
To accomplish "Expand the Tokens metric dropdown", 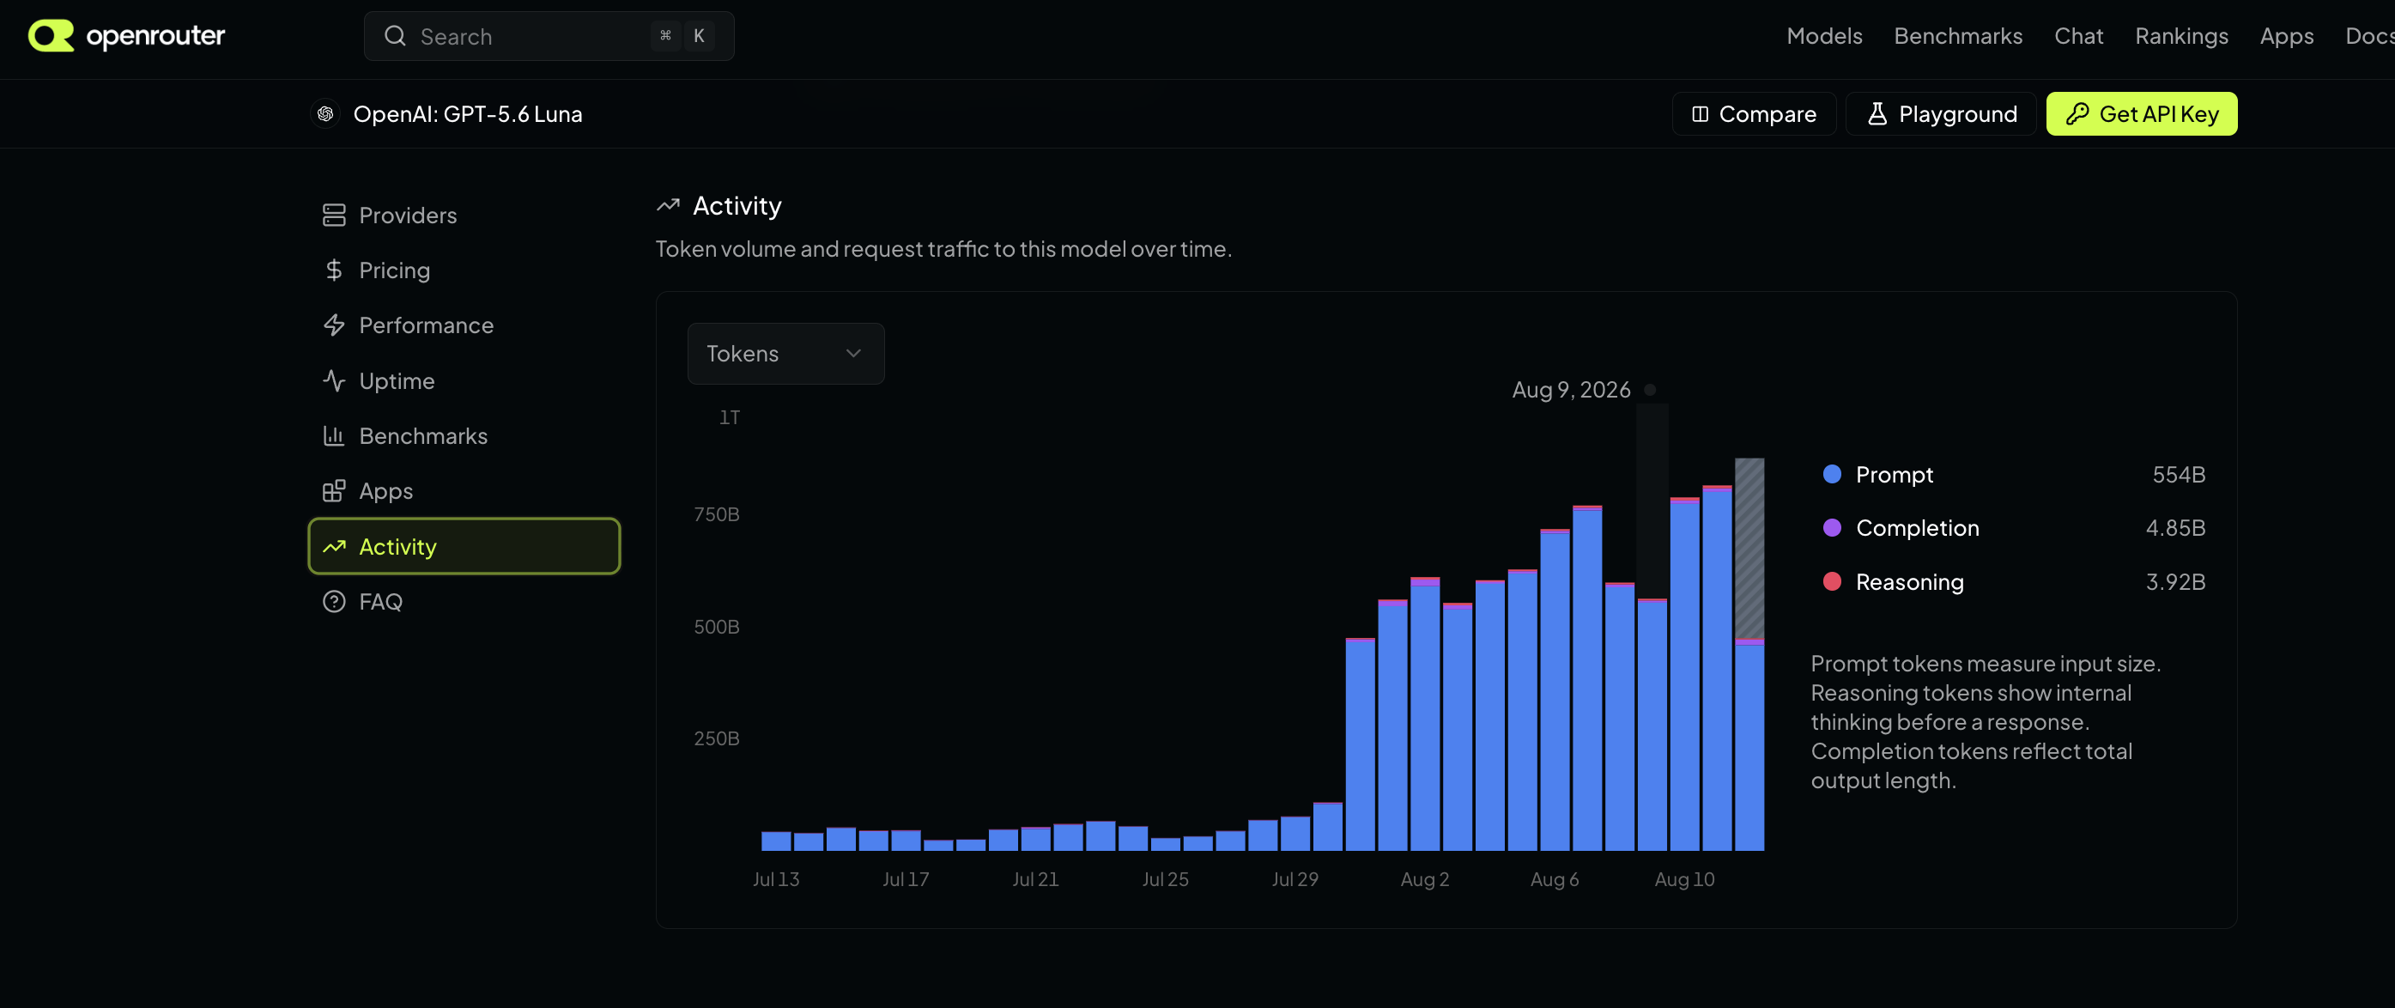I will pos(785,354).
